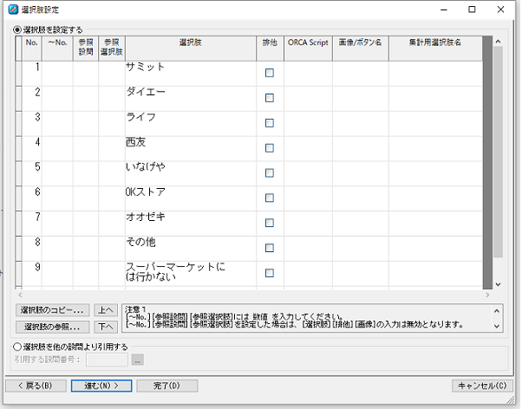Select the 選択肢を設定する radio button
The height and width of the screenshot is (409, 522).
17,30
